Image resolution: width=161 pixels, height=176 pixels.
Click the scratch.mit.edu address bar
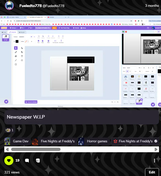click(73, 21)
